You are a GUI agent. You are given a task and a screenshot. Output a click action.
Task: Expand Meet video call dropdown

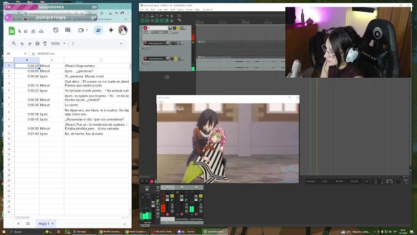pos(87,30)
